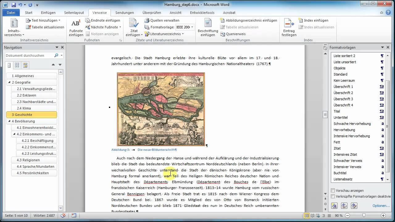Image resolution: width=395 pixels, height=222 pixels.
Task: Click Beschriftung einfügen in the ribbon
Action: click(207, 27)
